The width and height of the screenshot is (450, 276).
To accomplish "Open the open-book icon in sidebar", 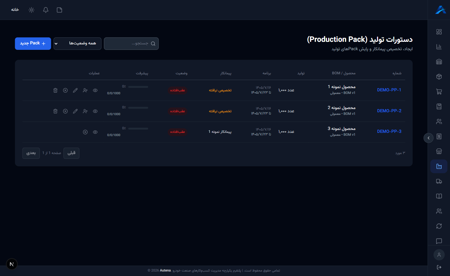I will 439,196.
